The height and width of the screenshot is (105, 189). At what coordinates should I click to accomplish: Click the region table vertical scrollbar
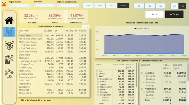[x=136, y=75]
